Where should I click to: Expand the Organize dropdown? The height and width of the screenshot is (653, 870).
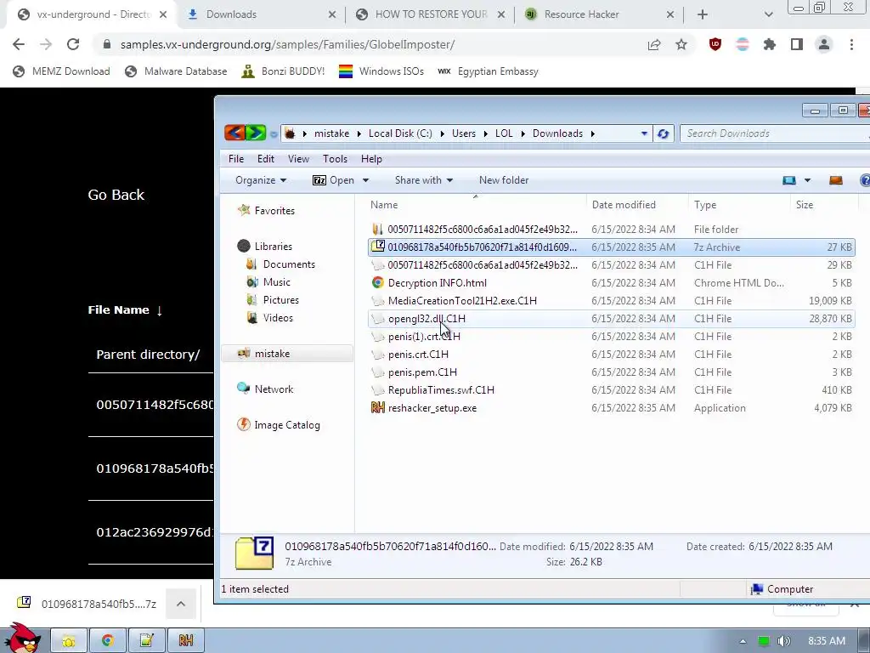261,180
